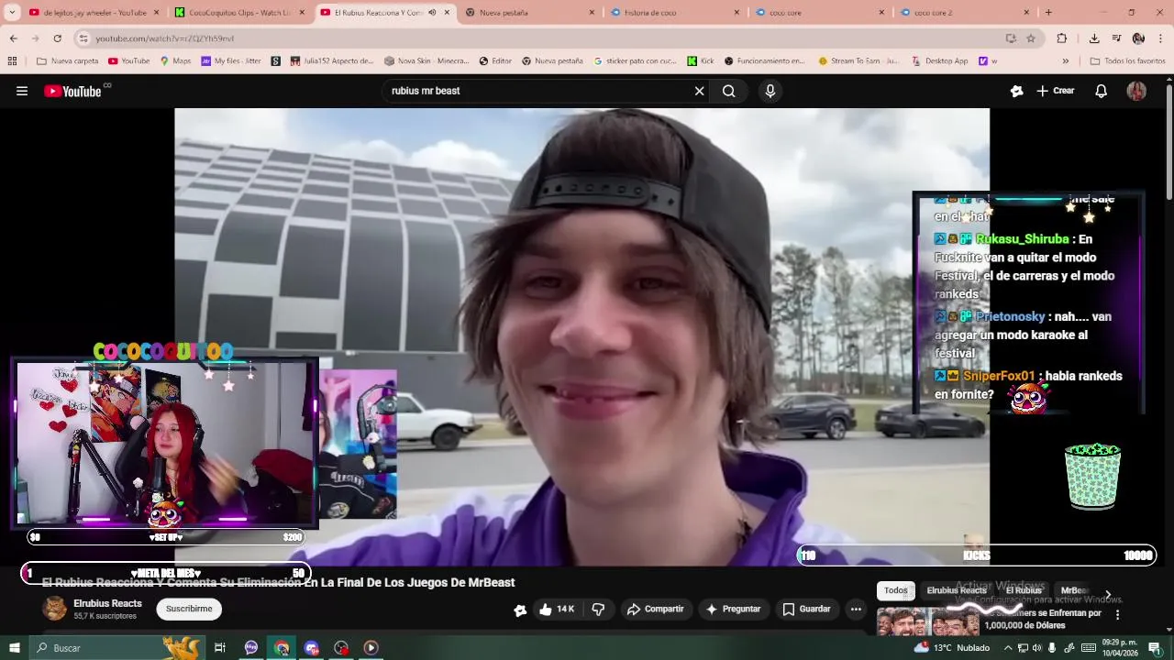This screenshot has height=660, width=1174.
Task: Select the El Rubius filter chip
Action: tap(1024, 591)
